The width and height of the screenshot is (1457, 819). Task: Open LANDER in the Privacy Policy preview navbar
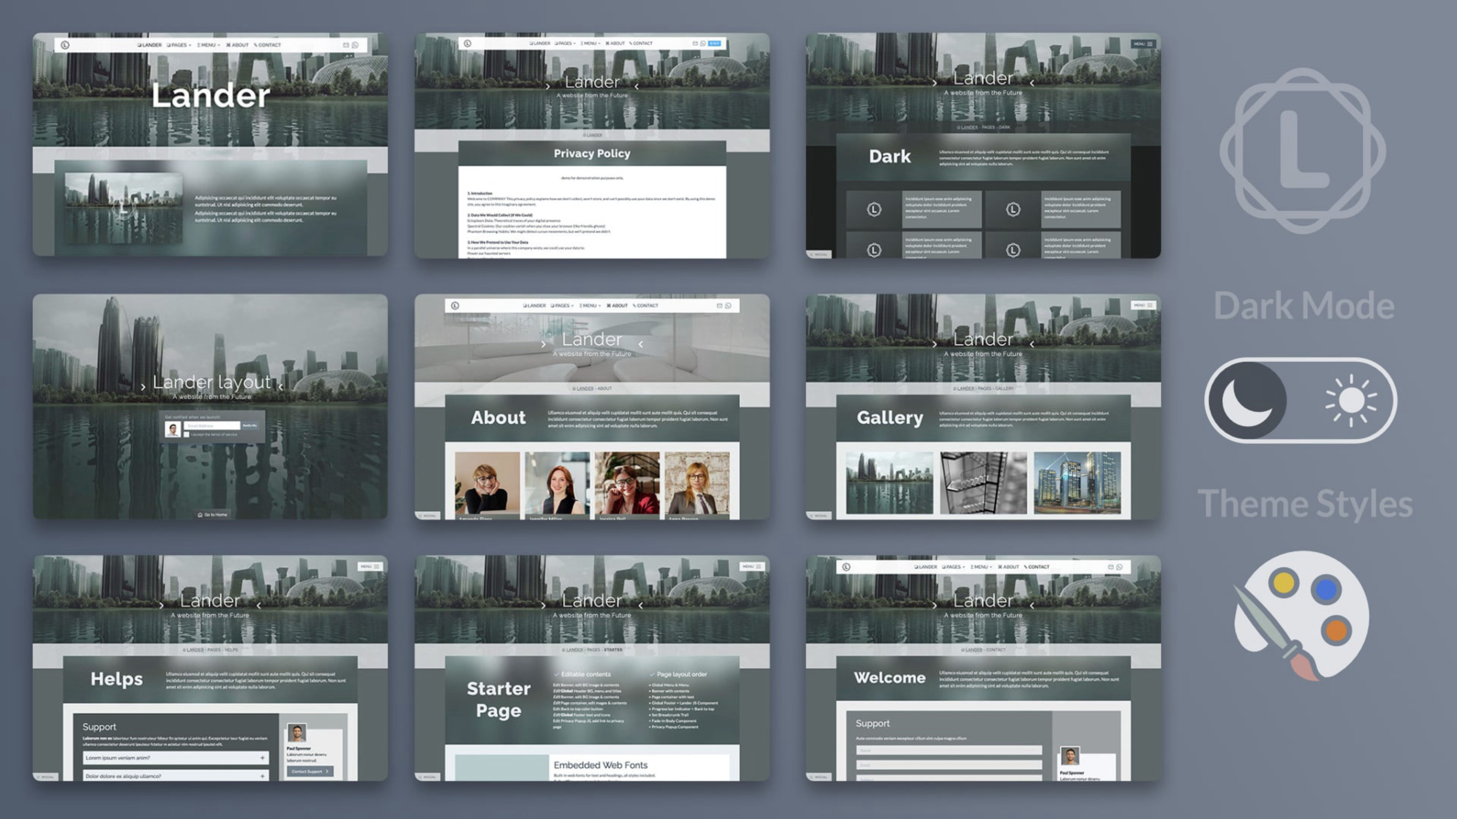[540, 43]
